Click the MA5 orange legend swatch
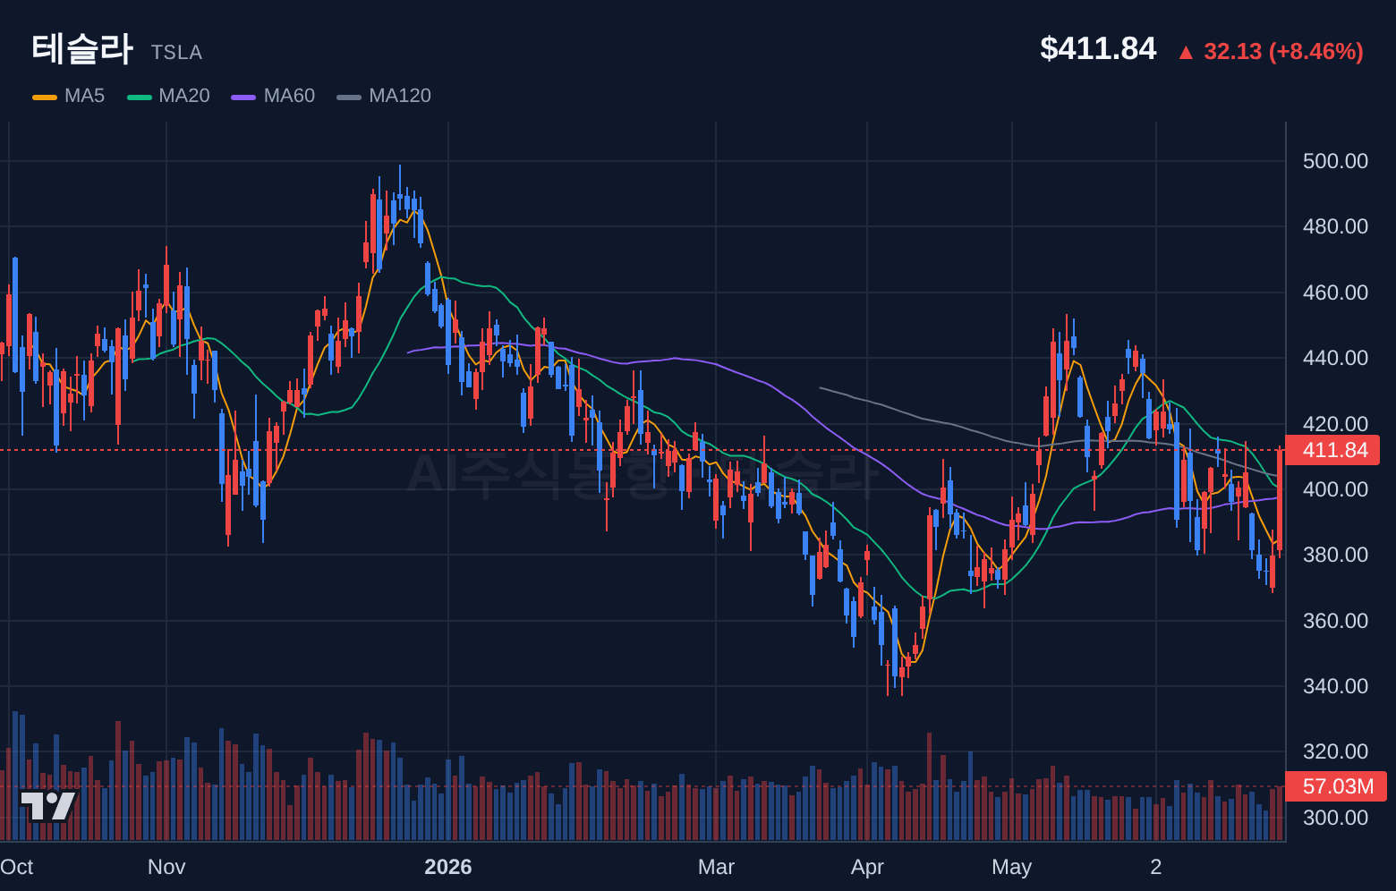This screenshot has height=891, width=1396. [x=45, y=97]
